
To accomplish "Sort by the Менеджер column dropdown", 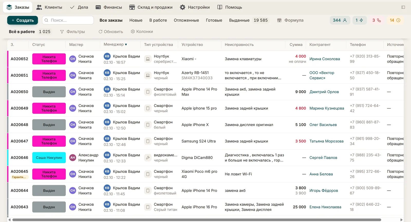I will pyautogui.click(x=115, y=45).
